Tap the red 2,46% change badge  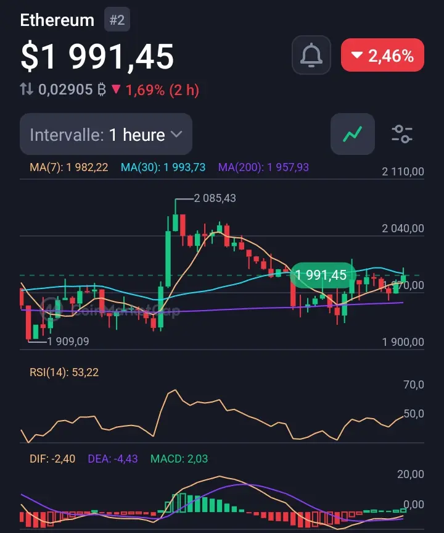[382, 55]
